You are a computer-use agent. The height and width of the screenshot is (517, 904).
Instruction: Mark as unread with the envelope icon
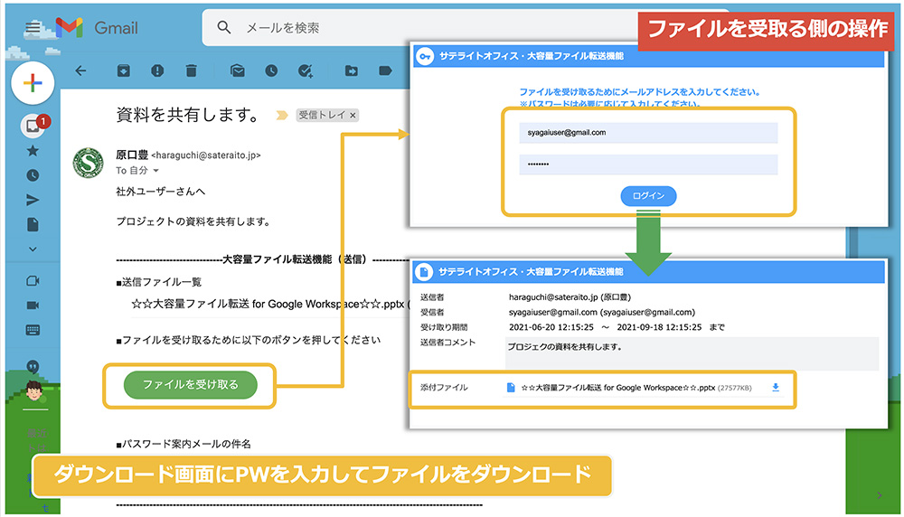click(x=237, y=70)
